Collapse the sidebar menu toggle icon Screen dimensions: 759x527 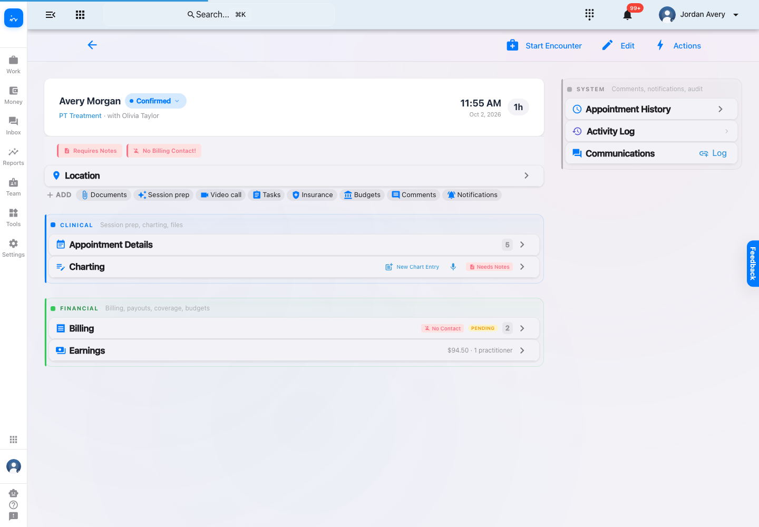(51, 15)
